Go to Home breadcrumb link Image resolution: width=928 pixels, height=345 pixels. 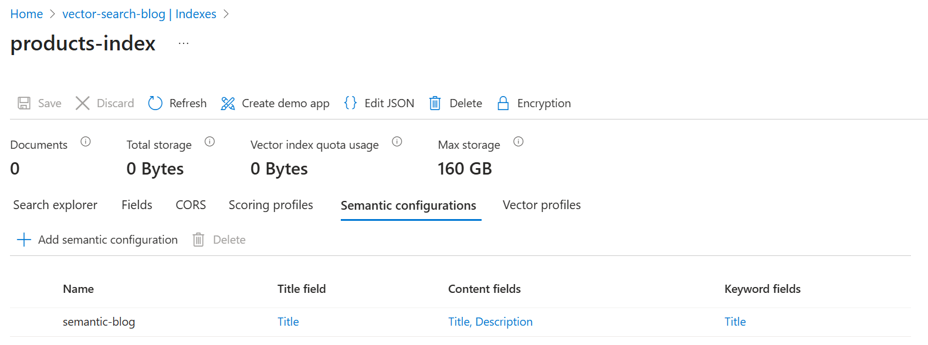point(26,14)
